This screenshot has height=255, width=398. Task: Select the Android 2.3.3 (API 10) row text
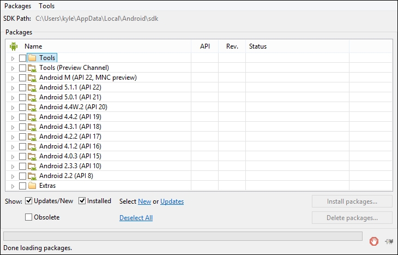click(x=70, y=166)
